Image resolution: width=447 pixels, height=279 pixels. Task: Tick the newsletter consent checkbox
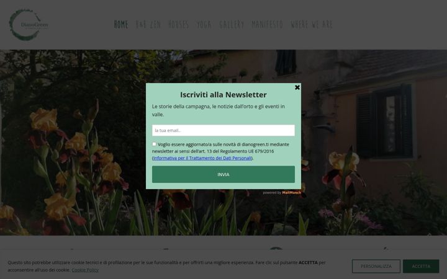pos(154,144)
